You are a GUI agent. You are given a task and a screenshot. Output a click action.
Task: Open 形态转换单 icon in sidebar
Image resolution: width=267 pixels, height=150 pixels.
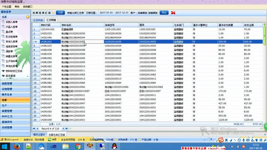click(x=3, y=37)
